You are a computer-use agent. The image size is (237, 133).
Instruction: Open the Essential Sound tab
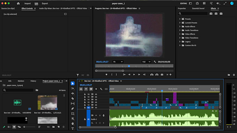198,8
